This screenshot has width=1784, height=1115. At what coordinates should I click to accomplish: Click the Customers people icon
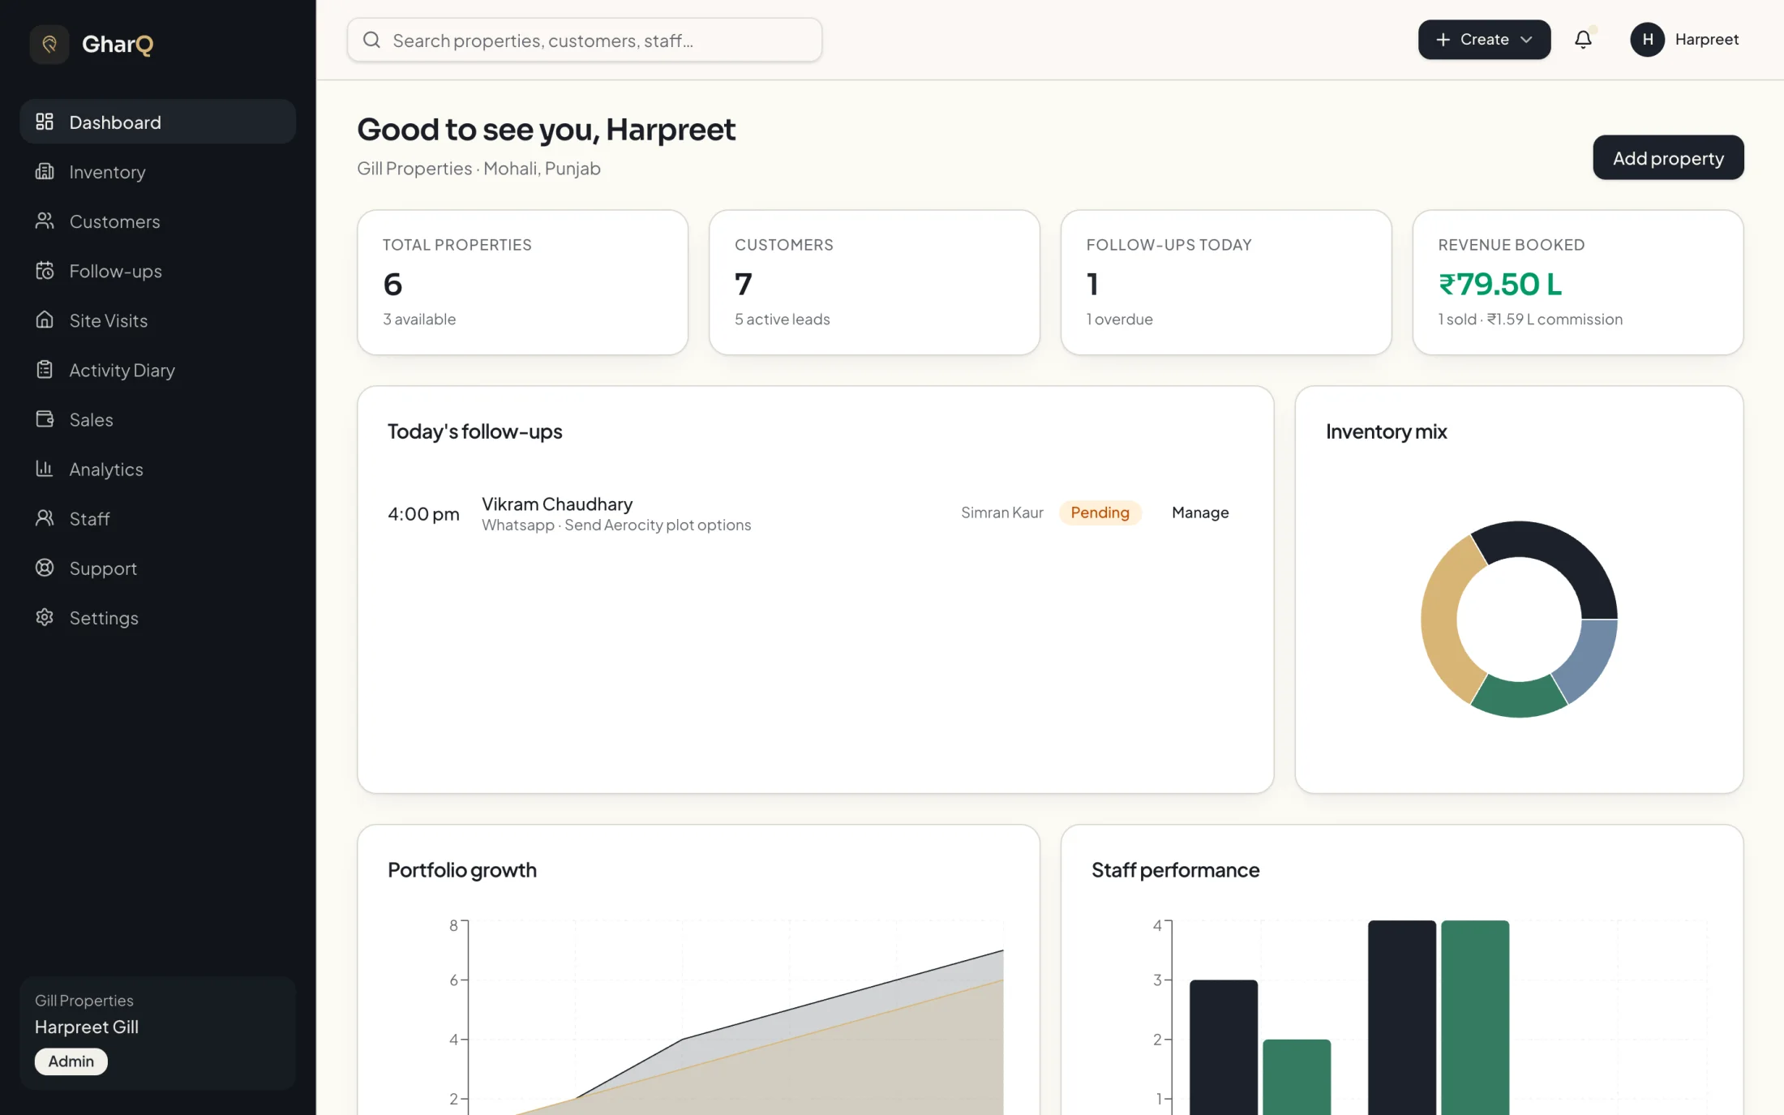tap(45, 221)
